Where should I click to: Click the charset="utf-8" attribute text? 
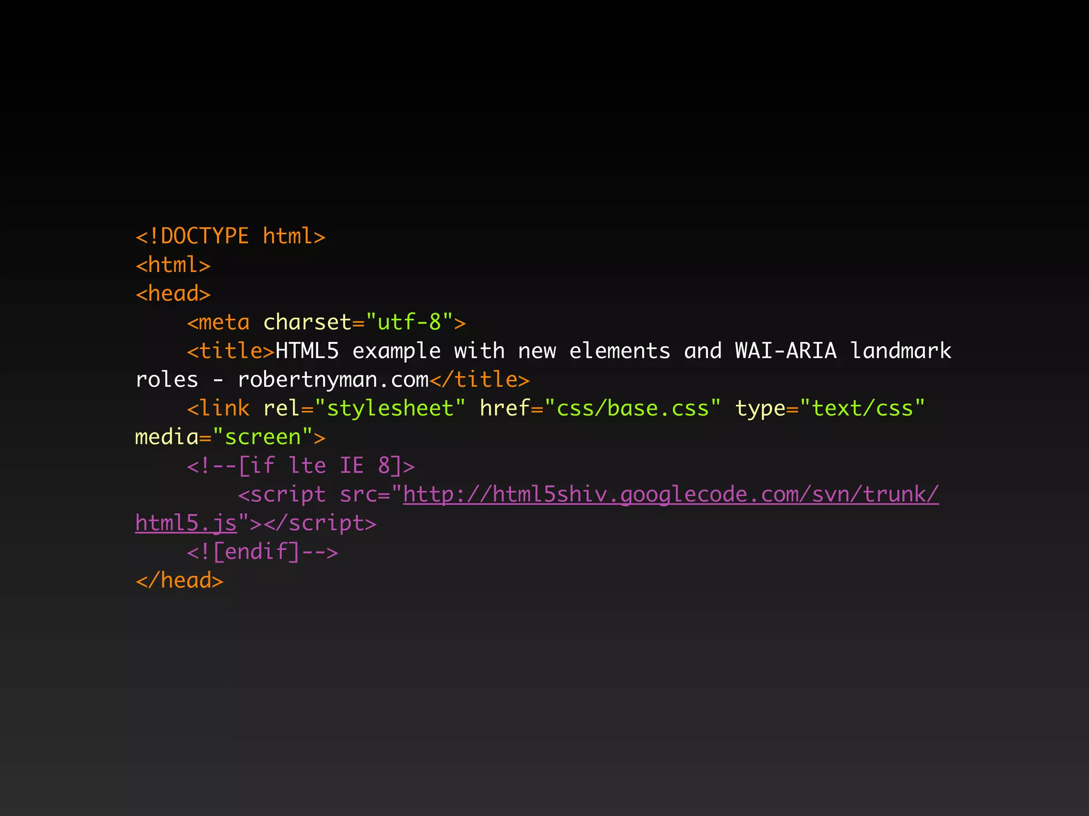point(358,322)
